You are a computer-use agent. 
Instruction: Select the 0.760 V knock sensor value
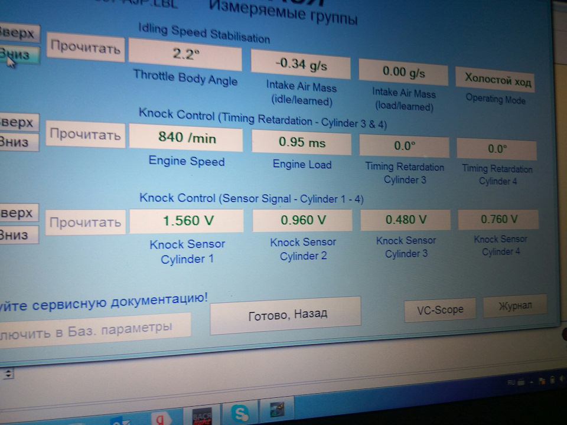(498, 219)
